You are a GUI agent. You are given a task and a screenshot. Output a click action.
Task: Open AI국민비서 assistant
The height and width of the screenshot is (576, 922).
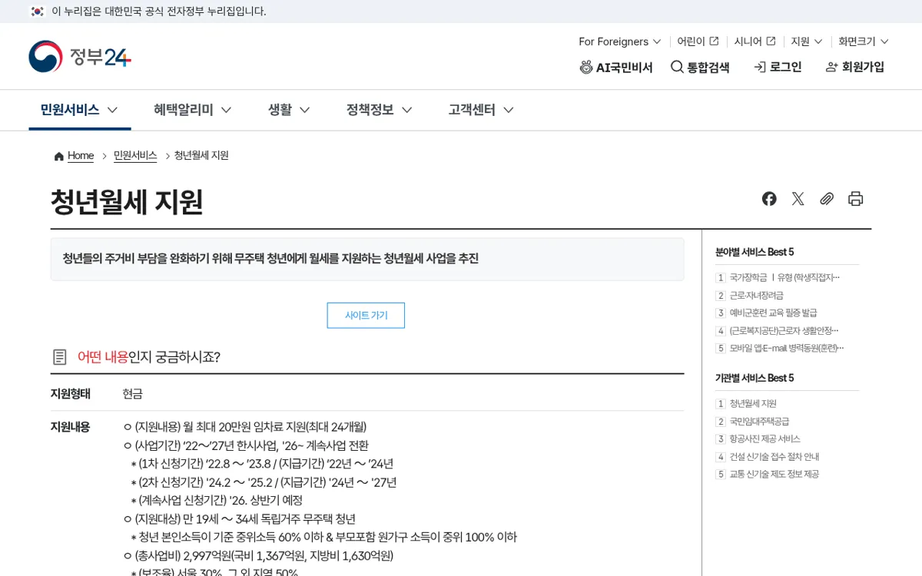(x=616, y=68)
